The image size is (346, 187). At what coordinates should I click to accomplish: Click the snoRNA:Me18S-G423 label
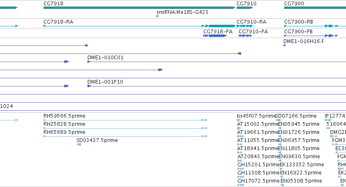tap(182, 12)
